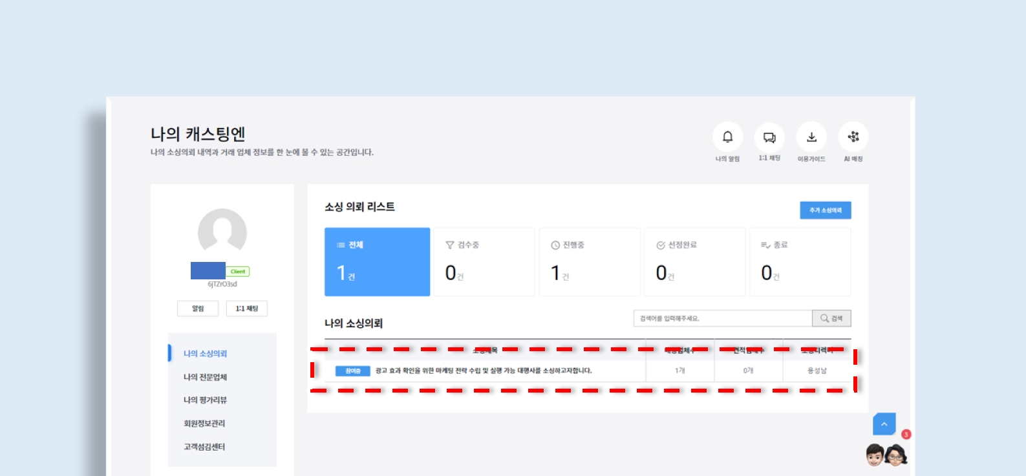Select the 검수중 filter tab
Viewport: 1026px width, 476px height.
[x=484, y=262]
